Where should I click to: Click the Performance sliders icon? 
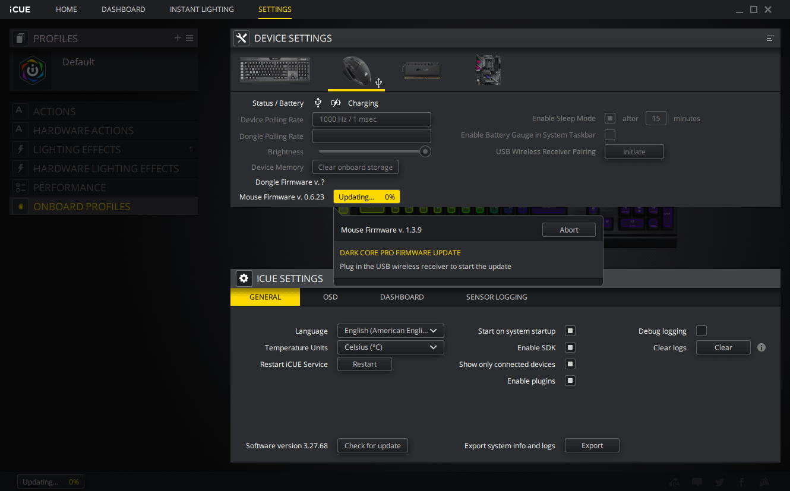[x=21, y=188]
